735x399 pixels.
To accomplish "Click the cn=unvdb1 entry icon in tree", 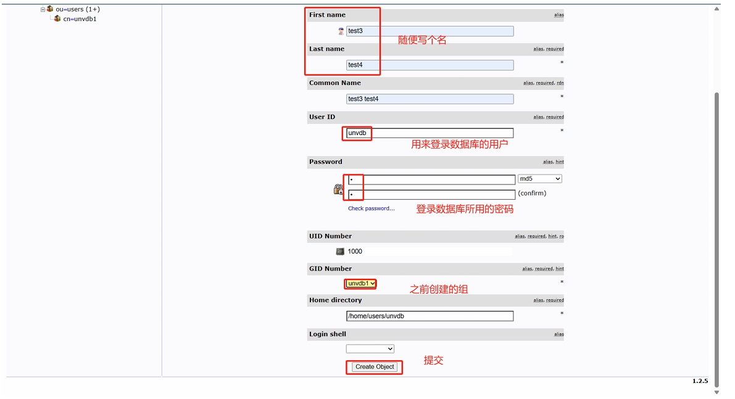I will pos(57,19).
